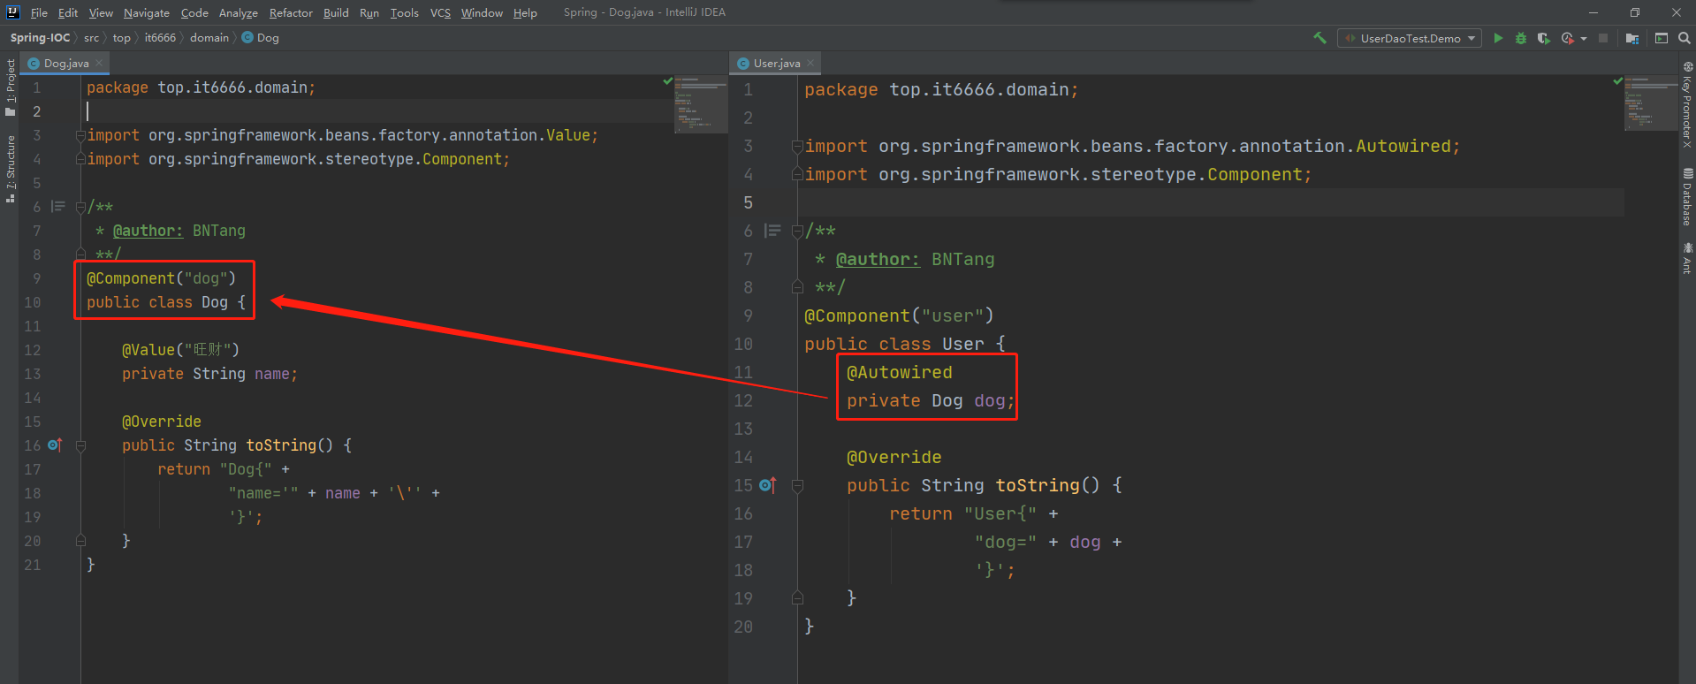This screenshot has height=684, width=1696.
Task: Click the Profiler run icon
Action: (x=1568, y=38)
